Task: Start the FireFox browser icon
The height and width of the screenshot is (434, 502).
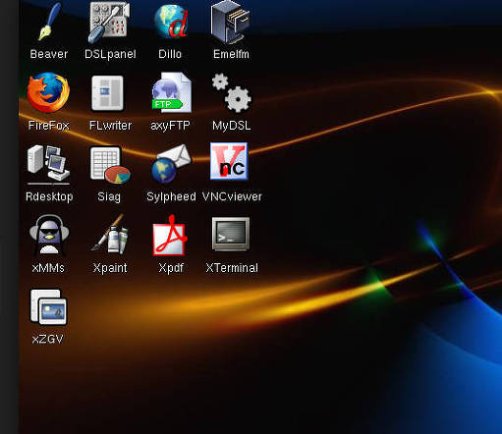Action: pyautogui.click(x=48, y=92)
